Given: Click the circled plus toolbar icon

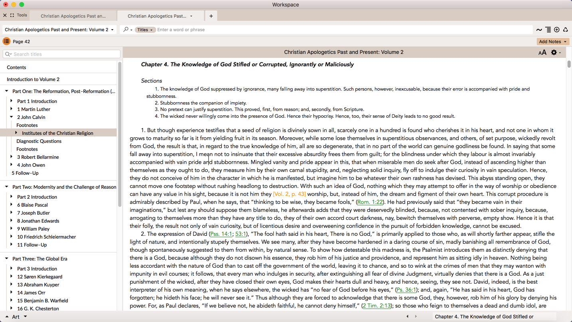Looking at the screenshot, I should (x=557, y=30).
